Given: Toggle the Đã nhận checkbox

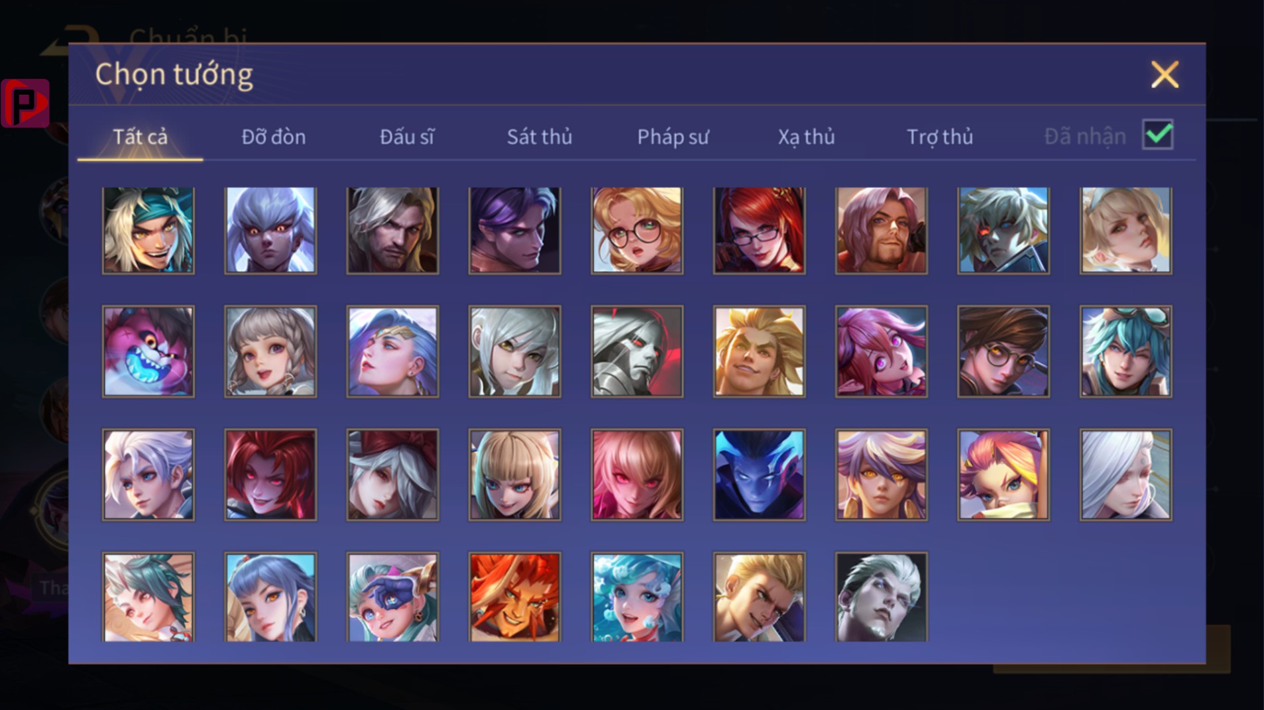Looking at the screenshot, I should point(1158,135).
